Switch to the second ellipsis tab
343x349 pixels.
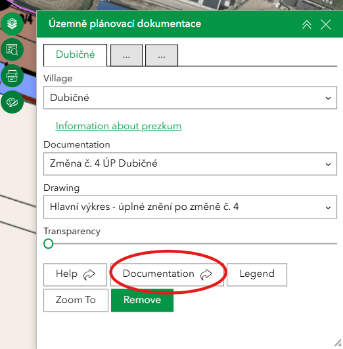pyautogui.click(x=162, y=55)
